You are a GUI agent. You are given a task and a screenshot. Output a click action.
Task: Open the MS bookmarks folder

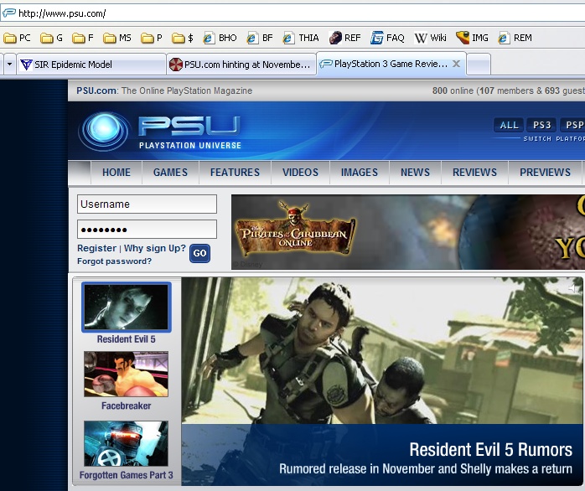[116, 38]
